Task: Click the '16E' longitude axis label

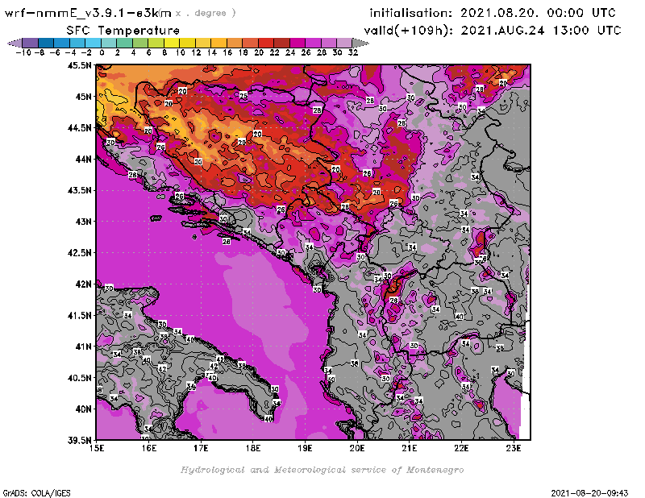Action: tap(149, 448)
